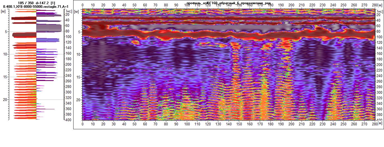This screenshot has height=147, width=384.
Task: Click the [м] unit label at the bottom-right distance axis
Action: pos(380,124)
